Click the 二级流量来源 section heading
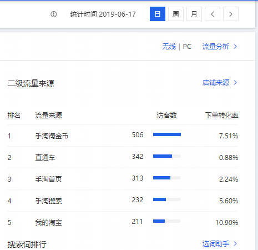The height and width of the screenshot is (250, 258). [x=31, y=83]
